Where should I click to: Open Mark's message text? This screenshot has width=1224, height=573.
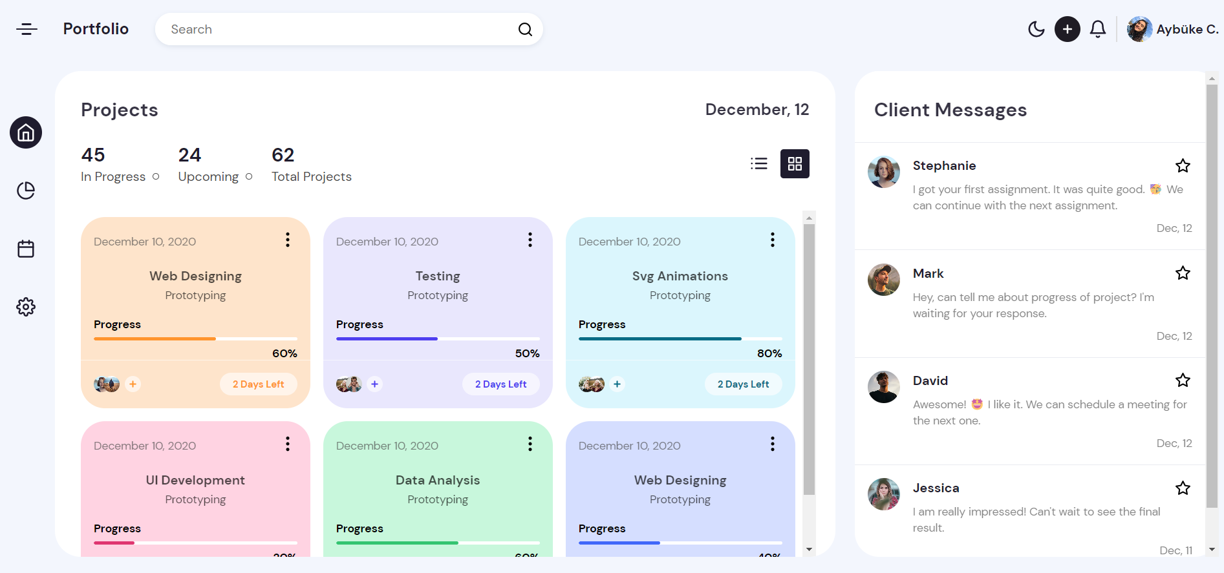click(x=1033, y=305)
